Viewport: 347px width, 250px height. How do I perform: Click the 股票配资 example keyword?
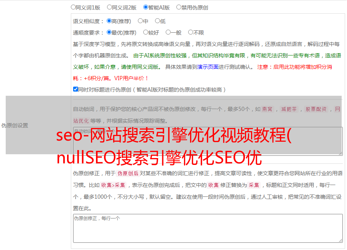(x=316, y=109)
